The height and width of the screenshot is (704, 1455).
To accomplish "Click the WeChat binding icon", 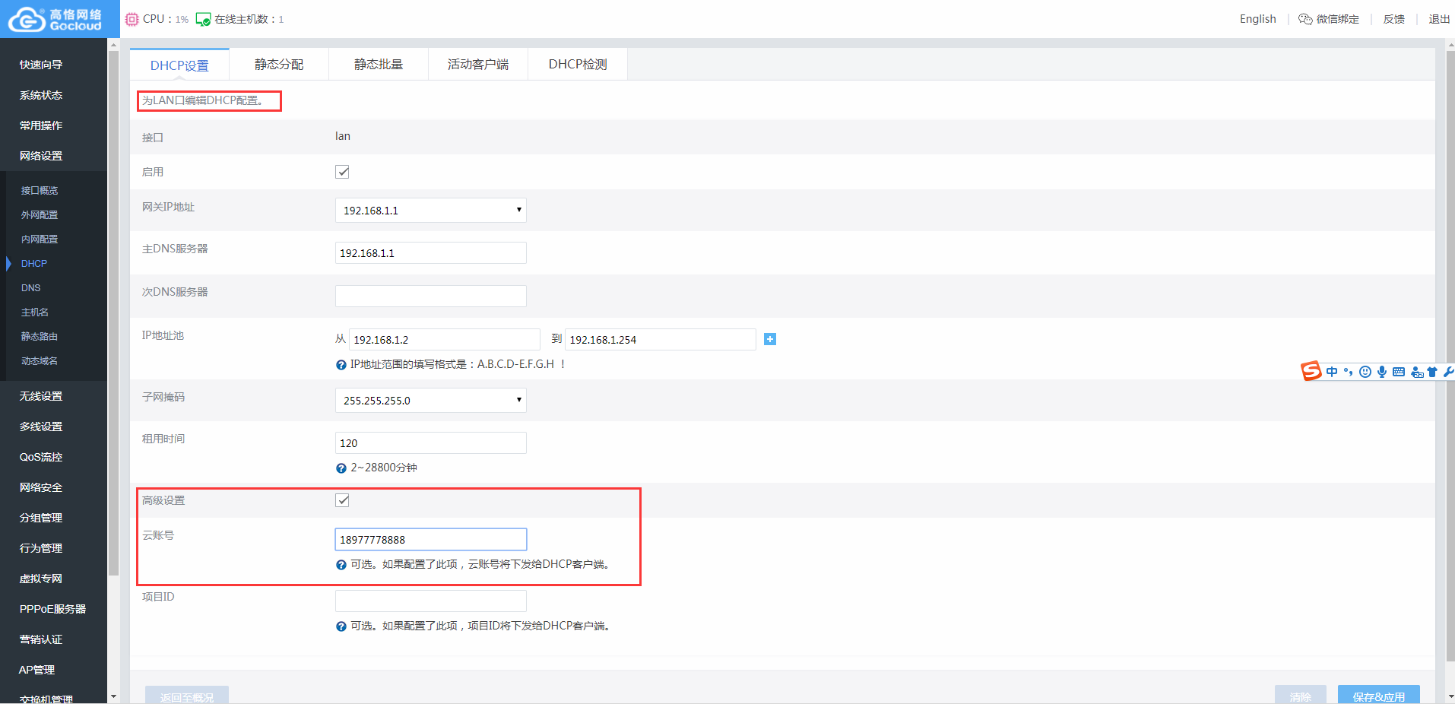I will pyautogui.click(x=1305, y=19).
